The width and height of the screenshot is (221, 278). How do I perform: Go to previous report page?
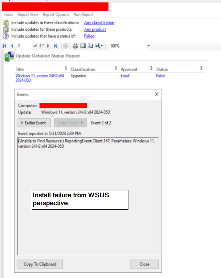click(x=12, y=46)
